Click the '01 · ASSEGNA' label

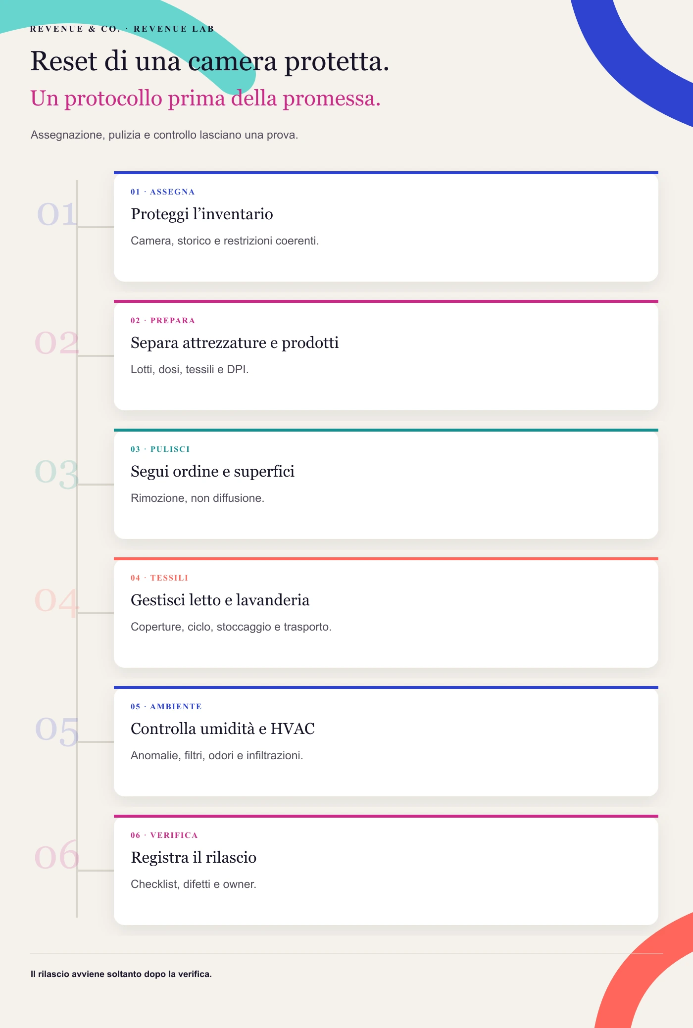pyautogui.click(x=163, y=192)
